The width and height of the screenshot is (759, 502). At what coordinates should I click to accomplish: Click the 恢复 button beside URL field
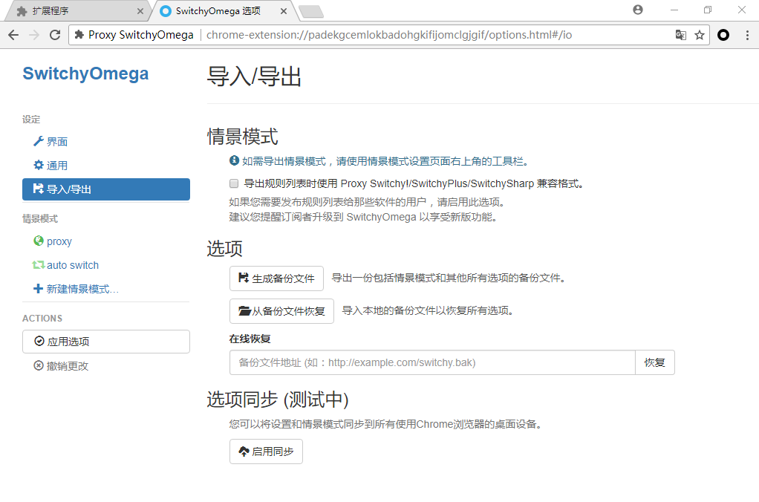coord(655,362)
